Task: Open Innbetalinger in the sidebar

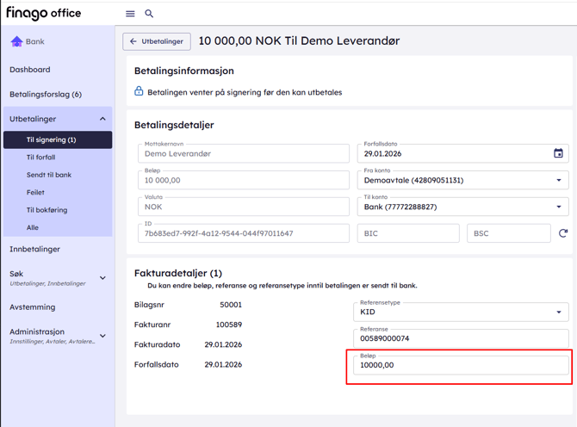Action: pyautogui.click(x=34, y=249)
